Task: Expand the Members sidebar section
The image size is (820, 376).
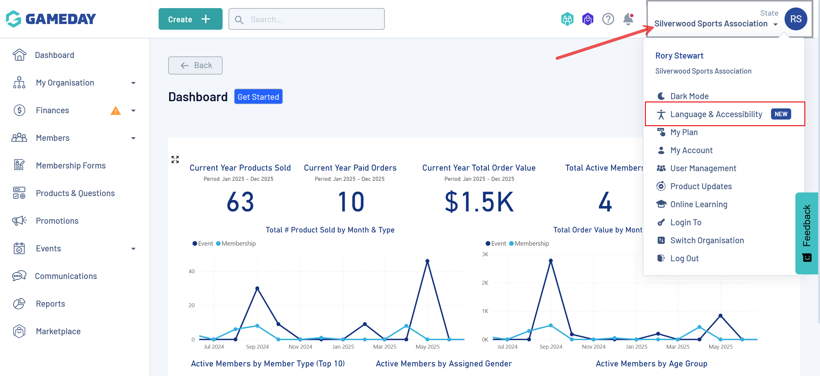Action: point(133,138)
